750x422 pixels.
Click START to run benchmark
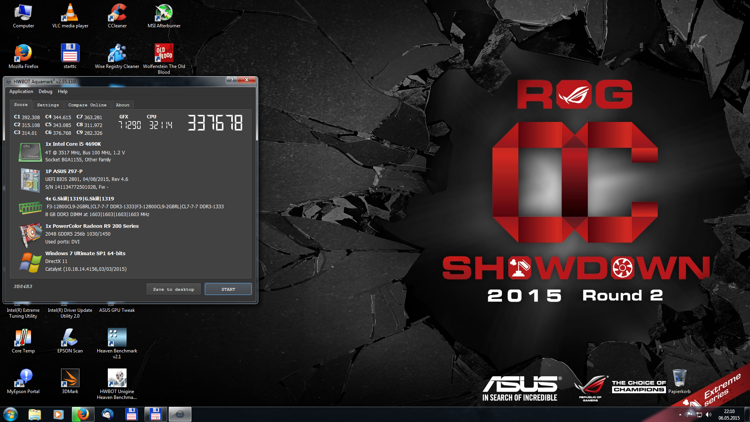tap(228, 289)
